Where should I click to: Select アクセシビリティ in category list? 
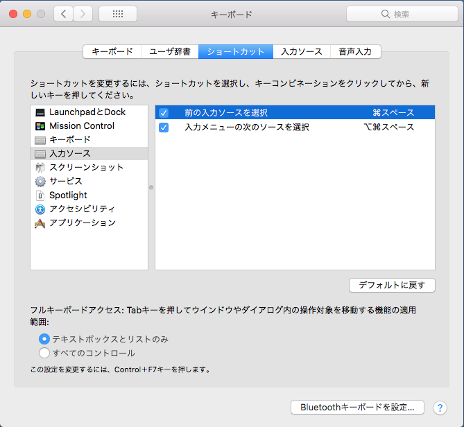(89, 209)
